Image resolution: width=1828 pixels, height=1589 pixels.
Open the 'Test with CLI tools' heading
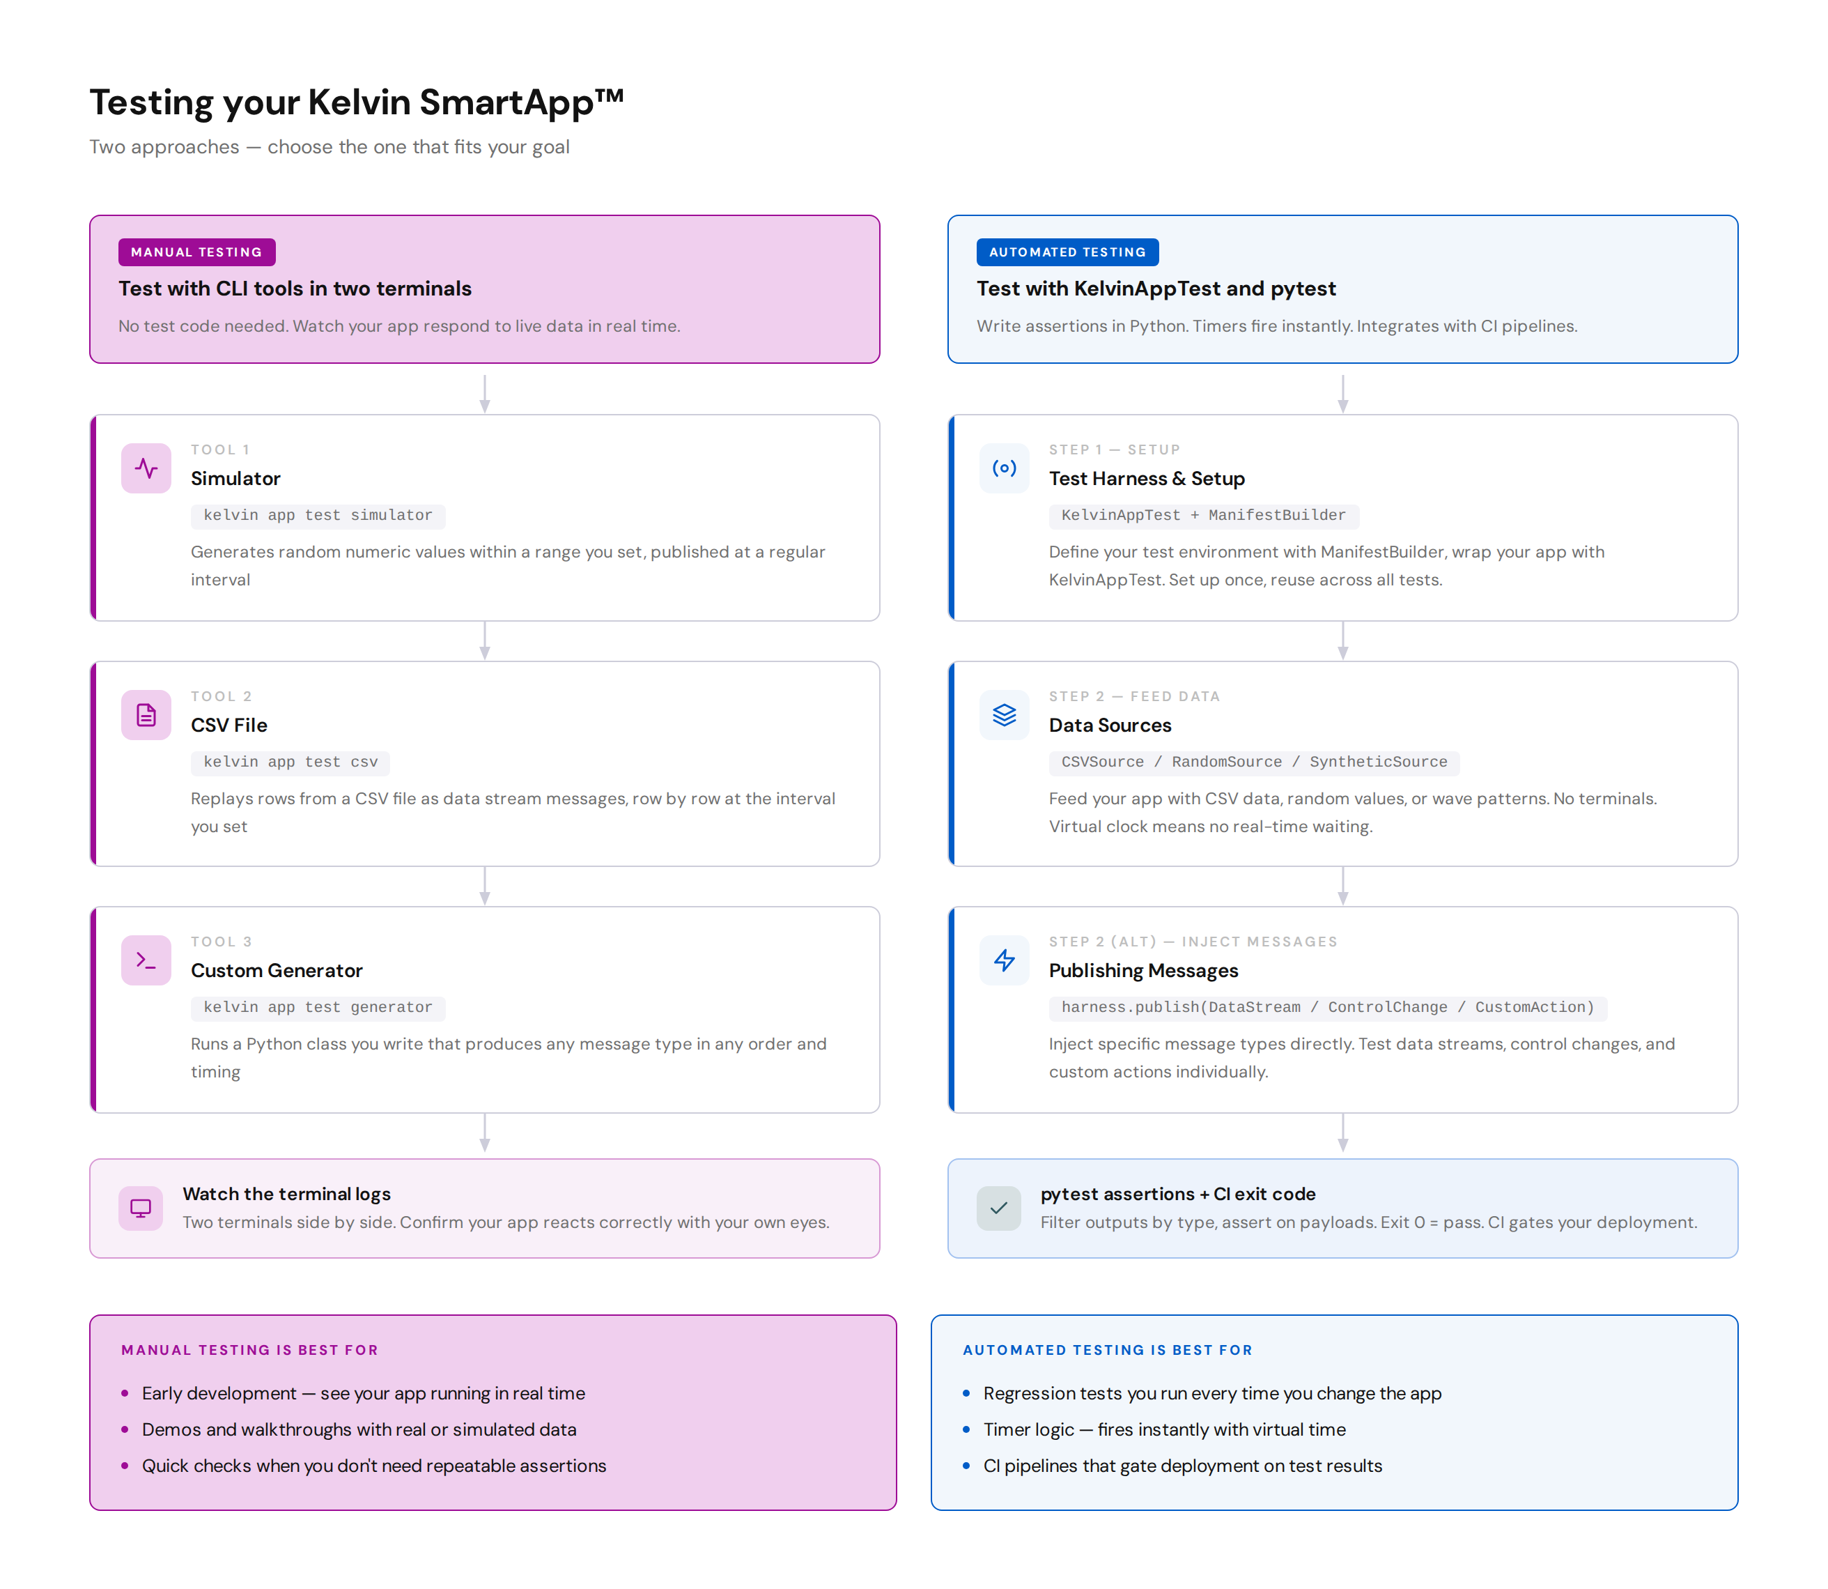295,289
